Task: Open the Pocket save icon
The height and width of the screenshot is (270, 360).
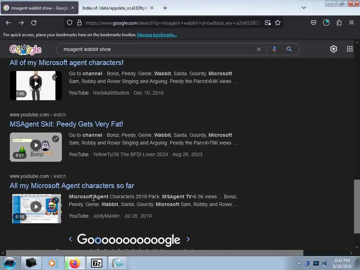Action: pos(314,23)
